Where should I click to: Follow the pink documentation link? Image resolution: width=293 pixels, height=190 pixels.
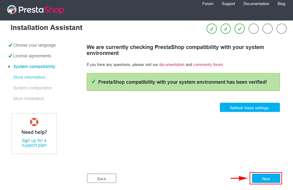tap(172, 65)
